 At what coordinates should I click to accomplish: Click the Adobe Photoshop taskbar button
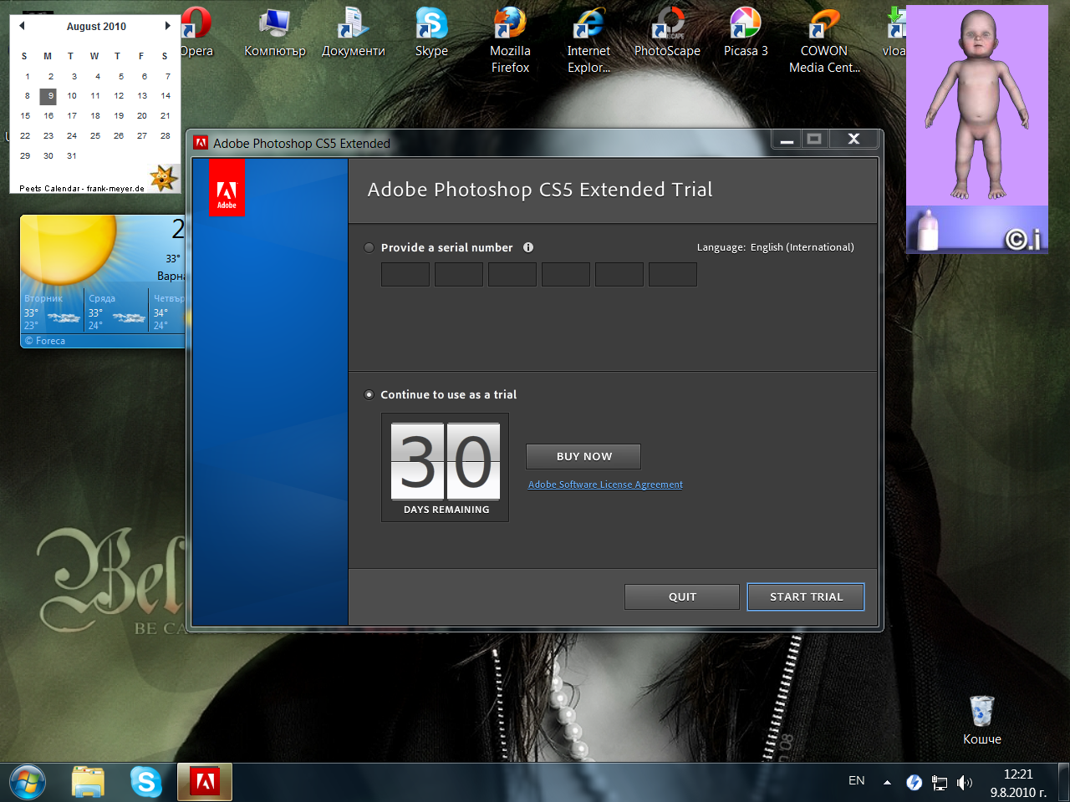(205, 783)
